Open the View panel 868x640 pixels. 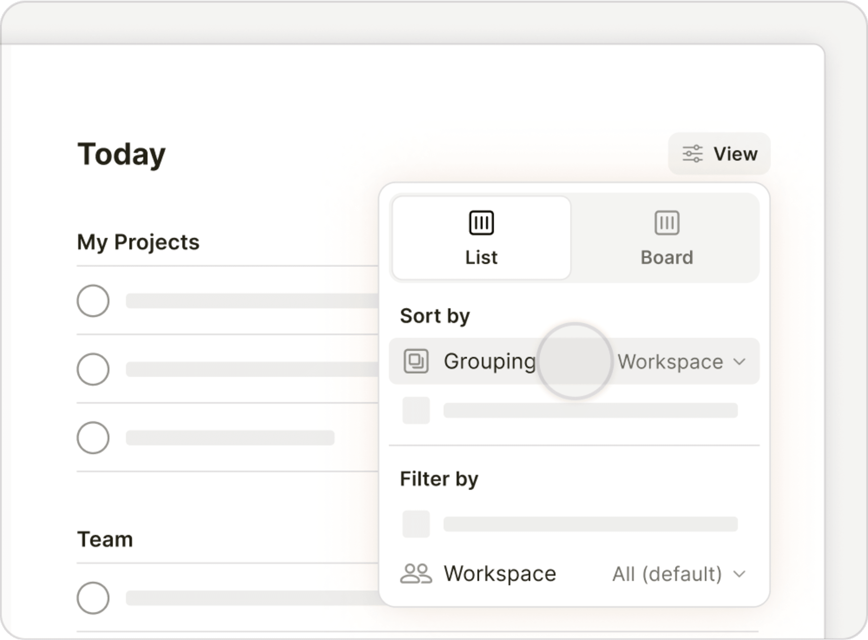click(719, 154)
